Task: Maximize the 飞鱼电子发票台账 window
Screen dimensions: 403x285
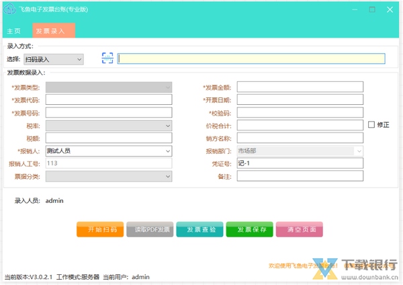Action: [372, 9]
